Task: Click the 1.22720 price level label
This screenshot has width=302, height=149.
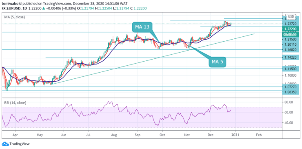Action: pyautogui.click(x=291, y=24)
